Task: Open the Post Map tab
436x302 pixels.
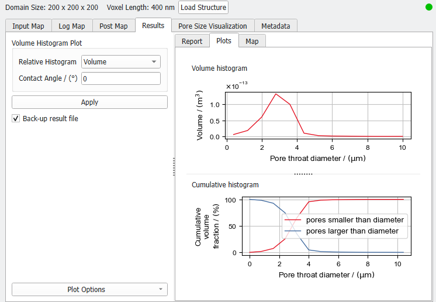Action: [x=113, y=26]
